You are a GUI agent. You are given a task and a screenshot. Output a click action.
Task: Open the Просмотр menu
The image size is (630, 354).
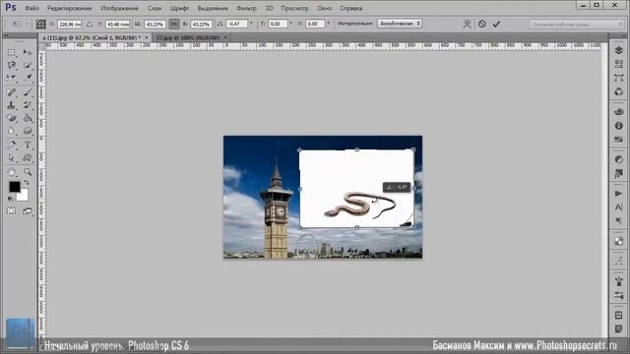tap(294, 8)
